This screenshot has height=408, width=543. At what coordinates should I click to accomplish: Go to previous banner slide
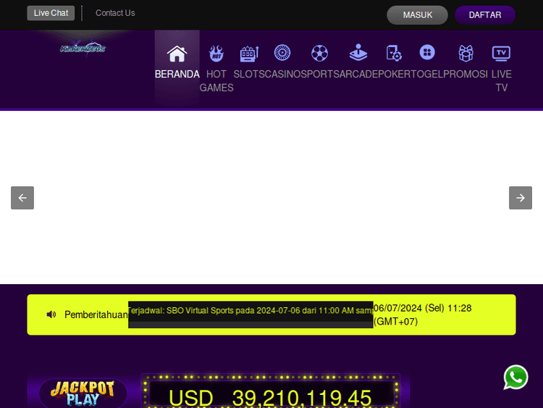pyautogui.click(x=22, y=198)
